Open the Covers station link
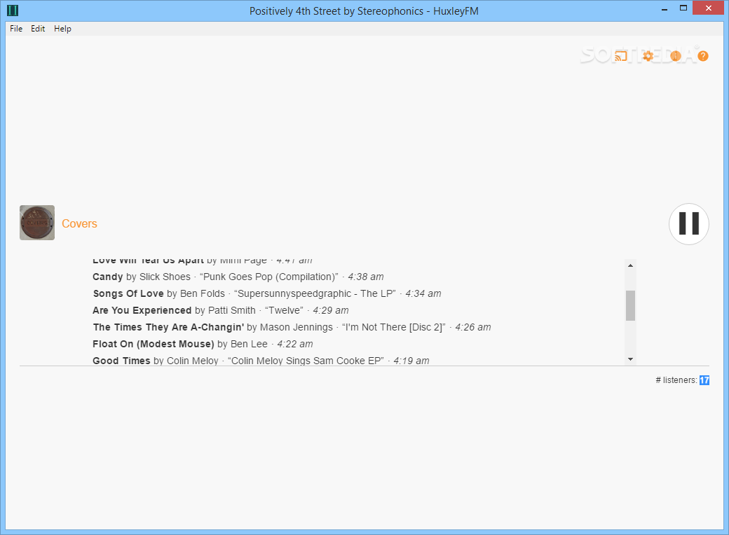Screen dimensions: 729x535 pos(79,224)
